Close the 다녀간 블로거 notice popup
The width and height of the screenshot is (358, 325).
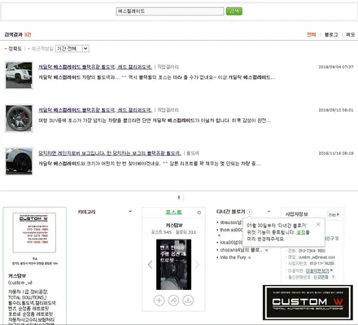(x=318, y=224)
